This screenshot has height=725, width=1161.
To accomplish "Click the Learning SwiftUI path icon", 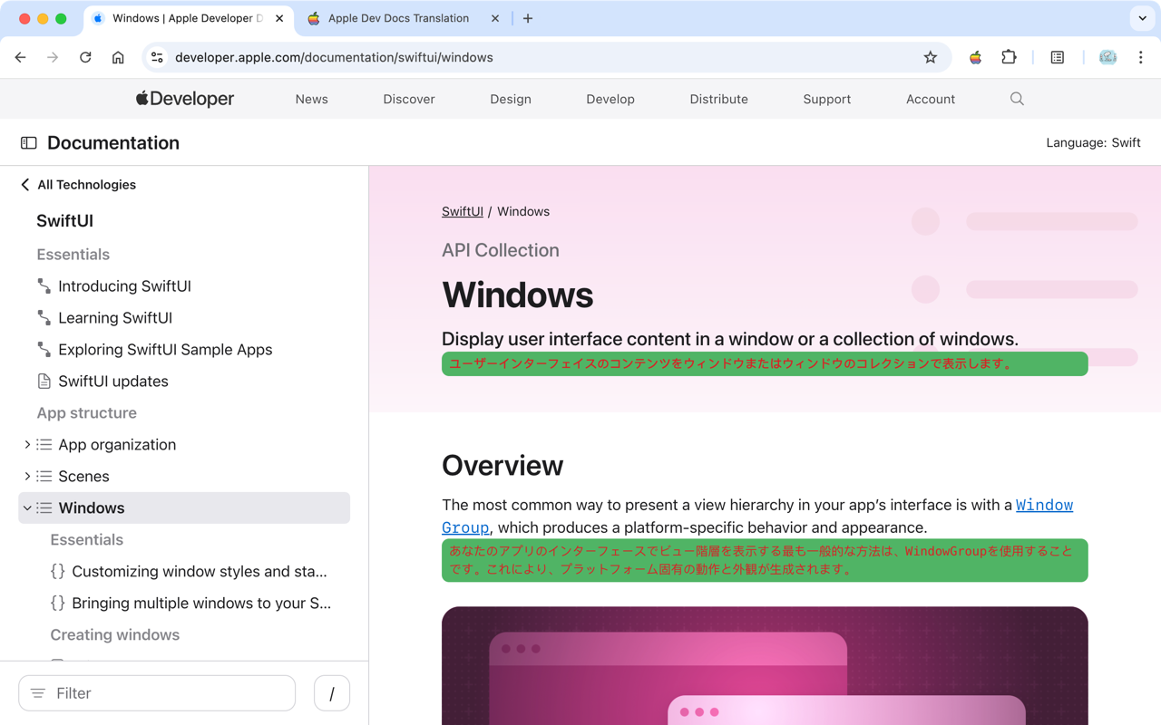I will click(x=44, y=318).
